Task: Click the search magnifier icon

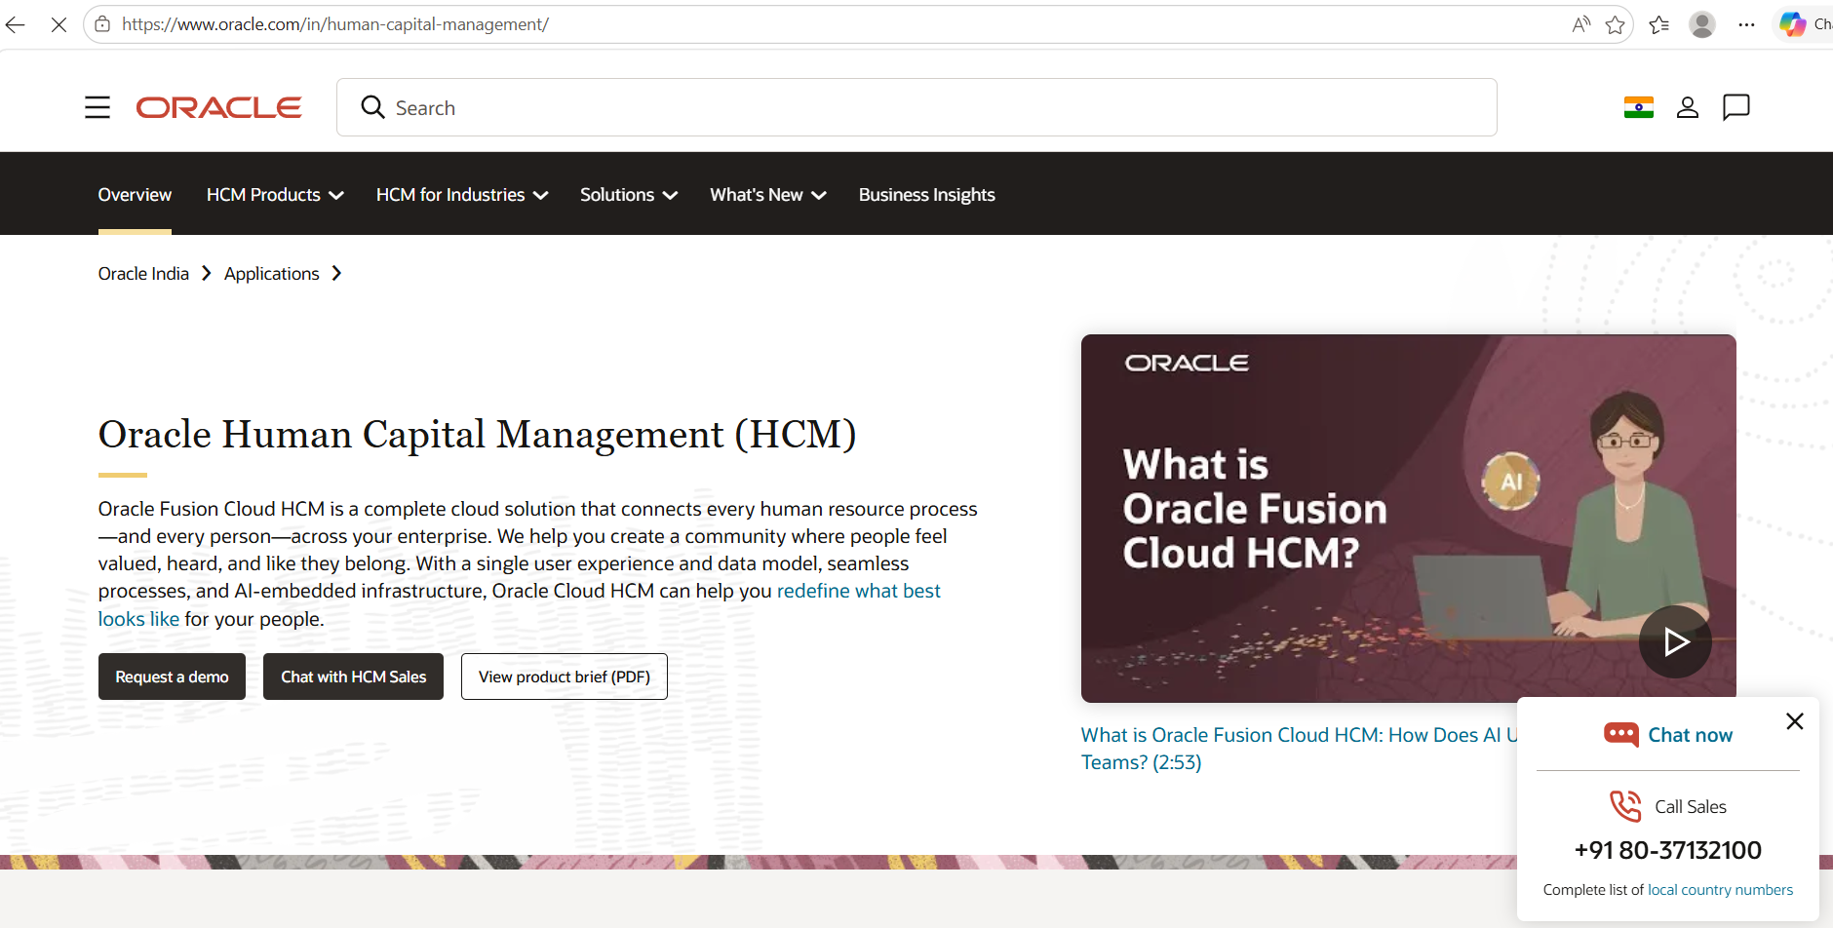Action: (x=372, y=107)
